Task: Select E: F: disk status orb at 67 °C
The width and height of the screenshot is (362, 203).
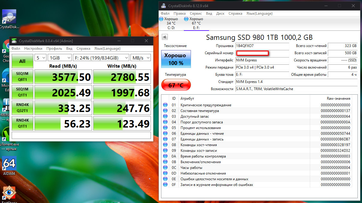Action: click(x=186, y=19)
